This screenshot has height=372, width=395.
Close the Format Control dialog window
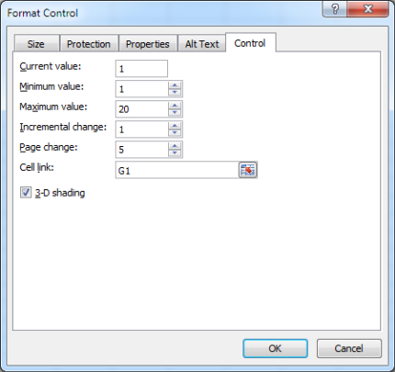coord(368,9)
